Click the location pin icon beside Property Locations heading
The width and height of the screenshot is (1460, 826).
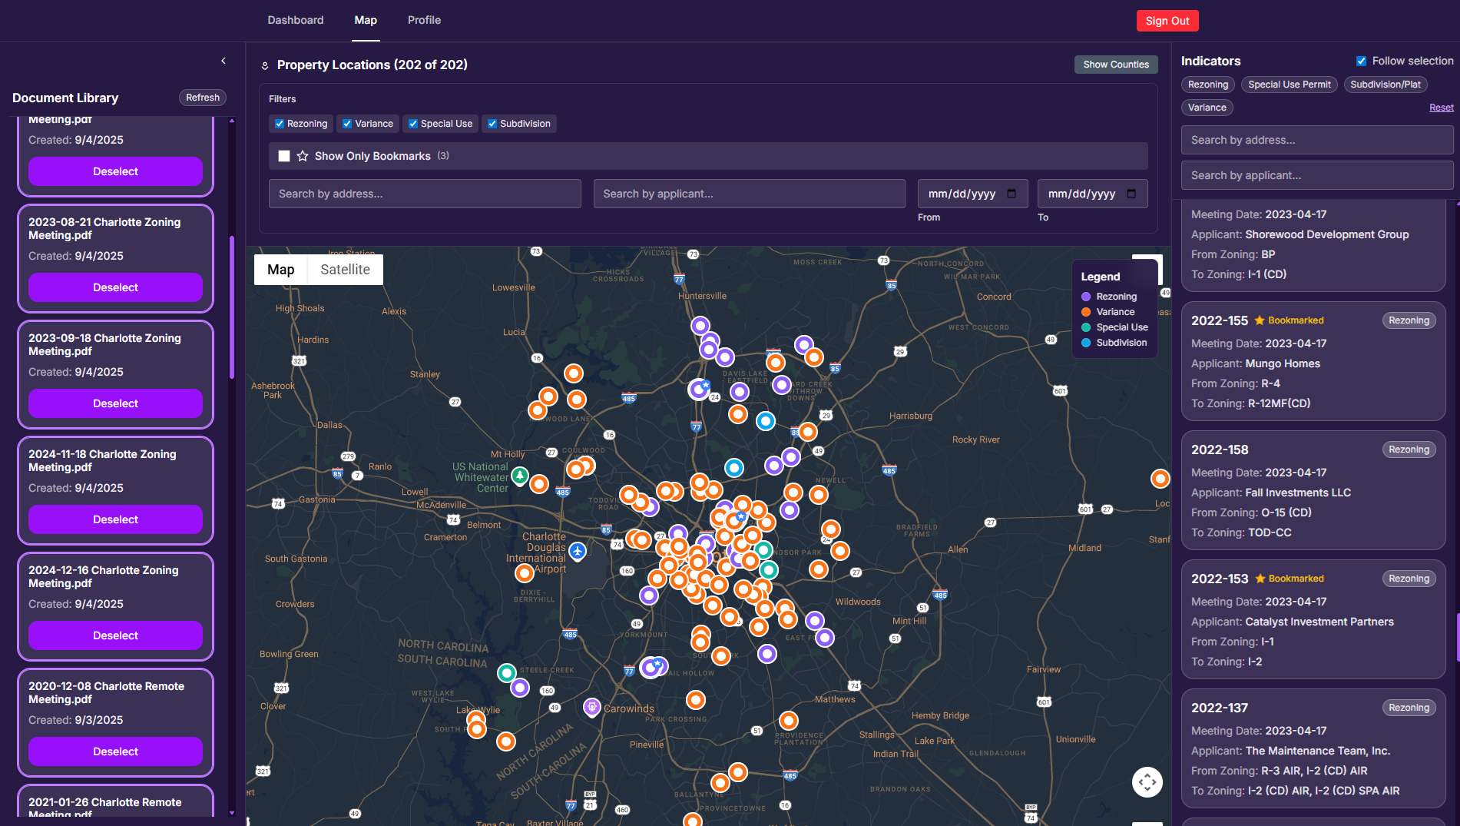point(265,65)
